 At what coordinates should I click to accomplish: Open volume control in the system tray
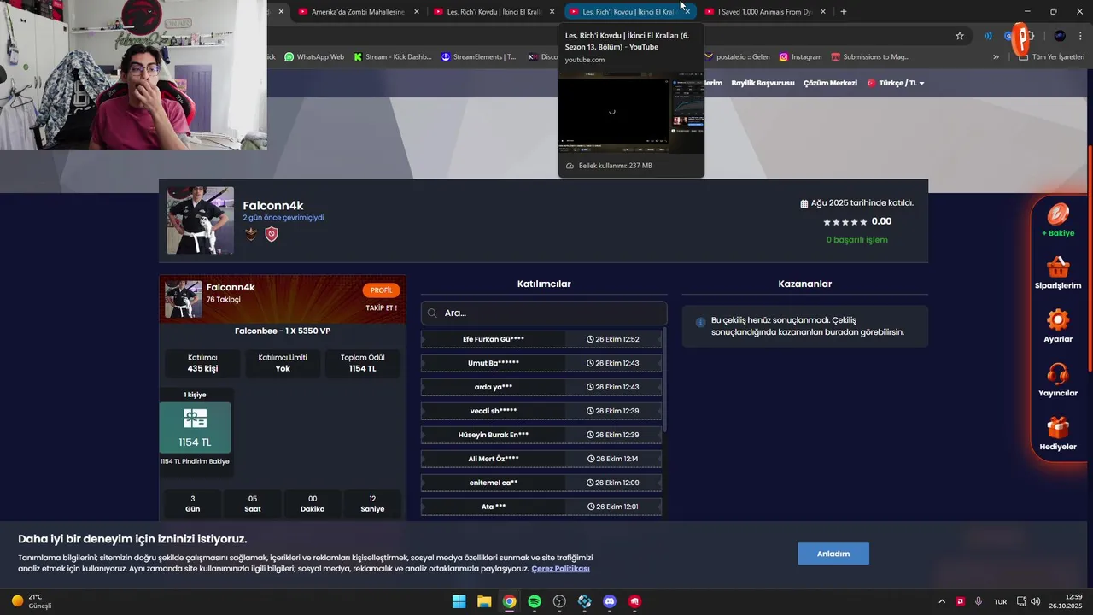click(x=1035, y=601)
